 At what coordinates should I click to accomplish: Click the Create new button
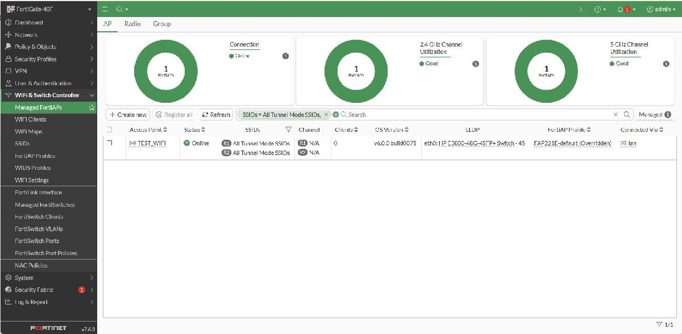[x=128, y=115]
